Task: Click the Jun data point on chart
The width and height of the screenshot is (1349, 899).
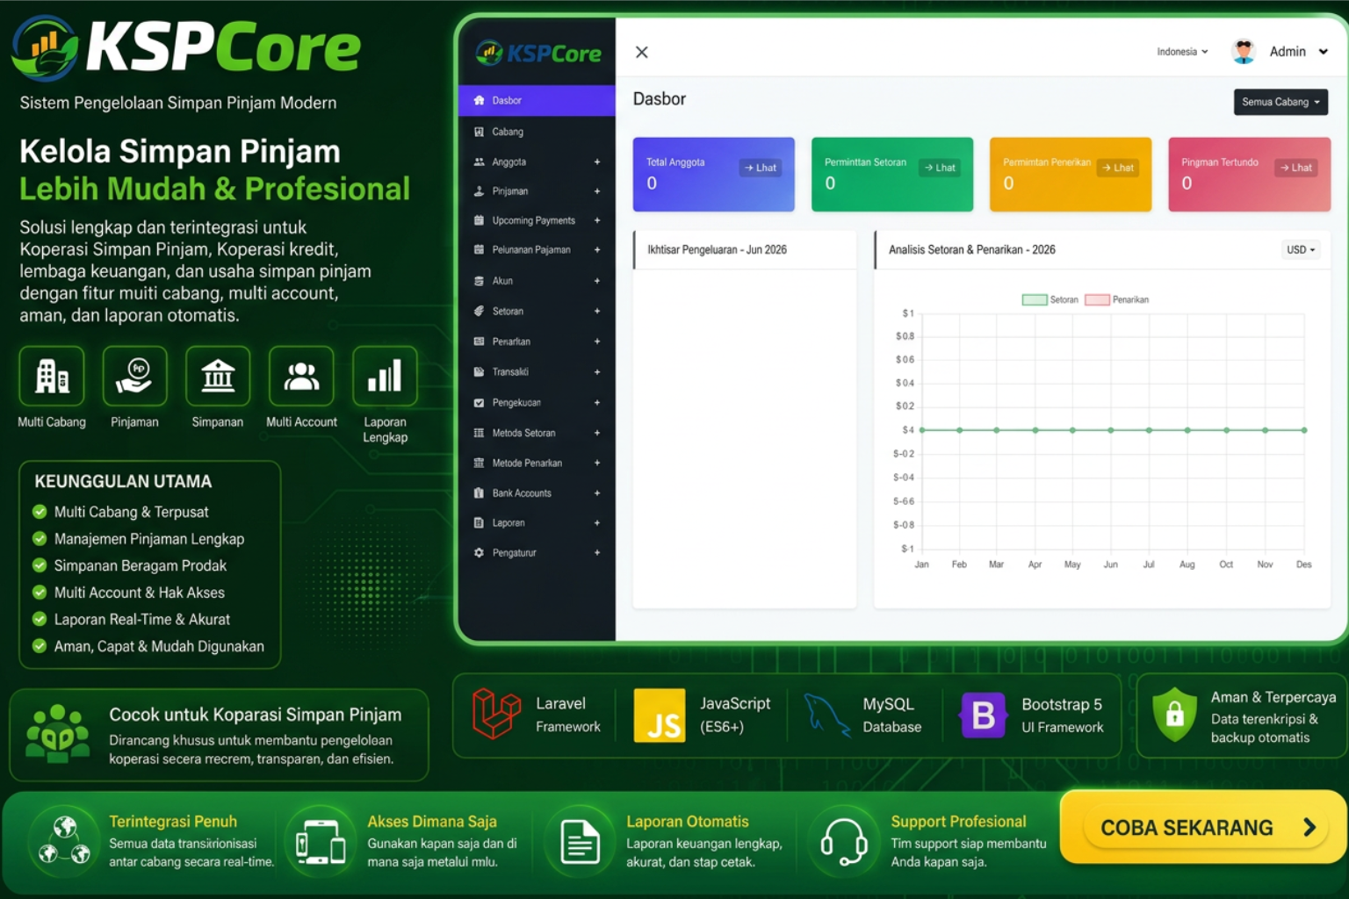Action: point(1111,430)
